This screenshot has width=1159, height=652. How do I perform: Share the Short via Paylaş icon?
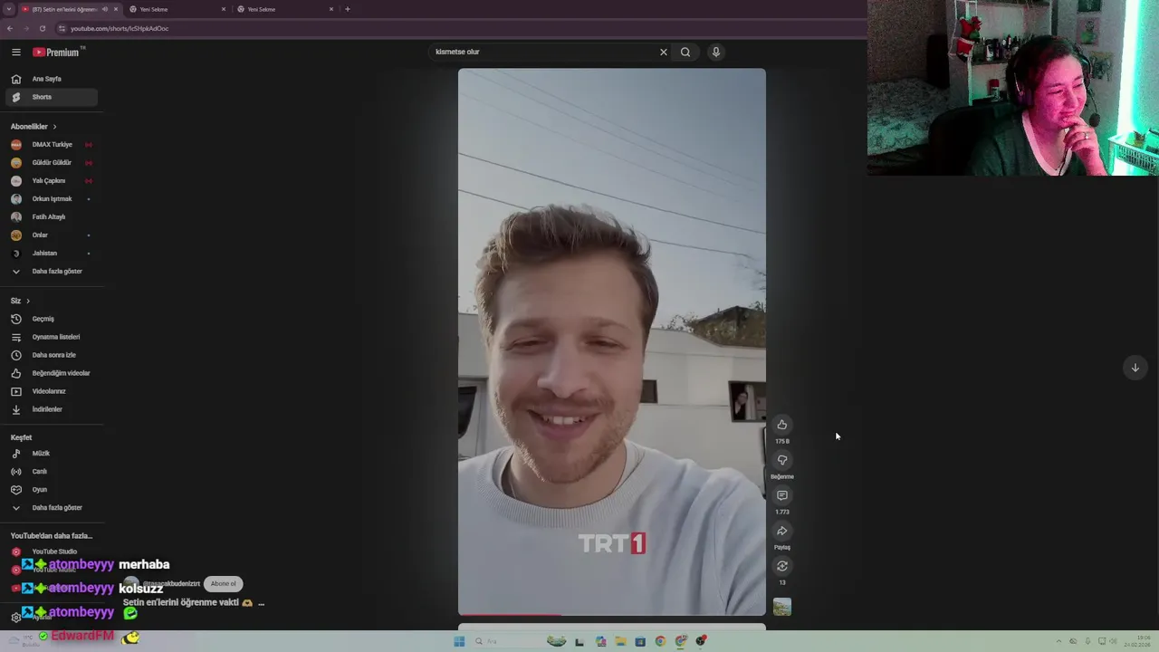(x=782, y=531)
